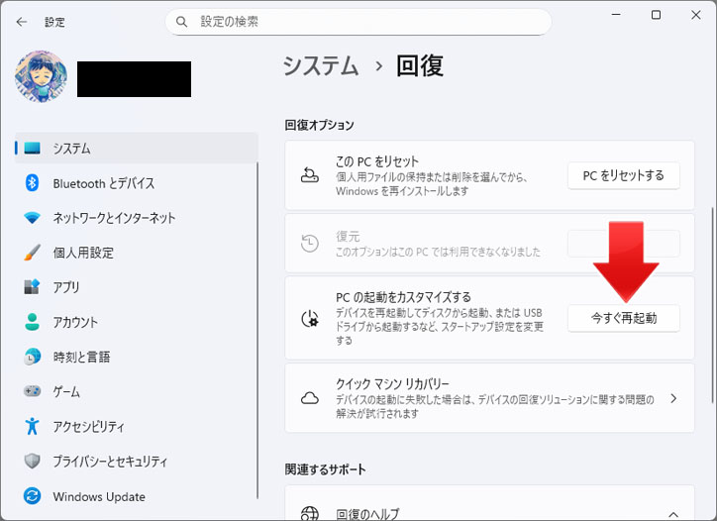Open プライバシーとセキュリティ page
Image resolution: width=717 pixels, height=521 pixels.
pyautogui.click(x=110, y=462)
